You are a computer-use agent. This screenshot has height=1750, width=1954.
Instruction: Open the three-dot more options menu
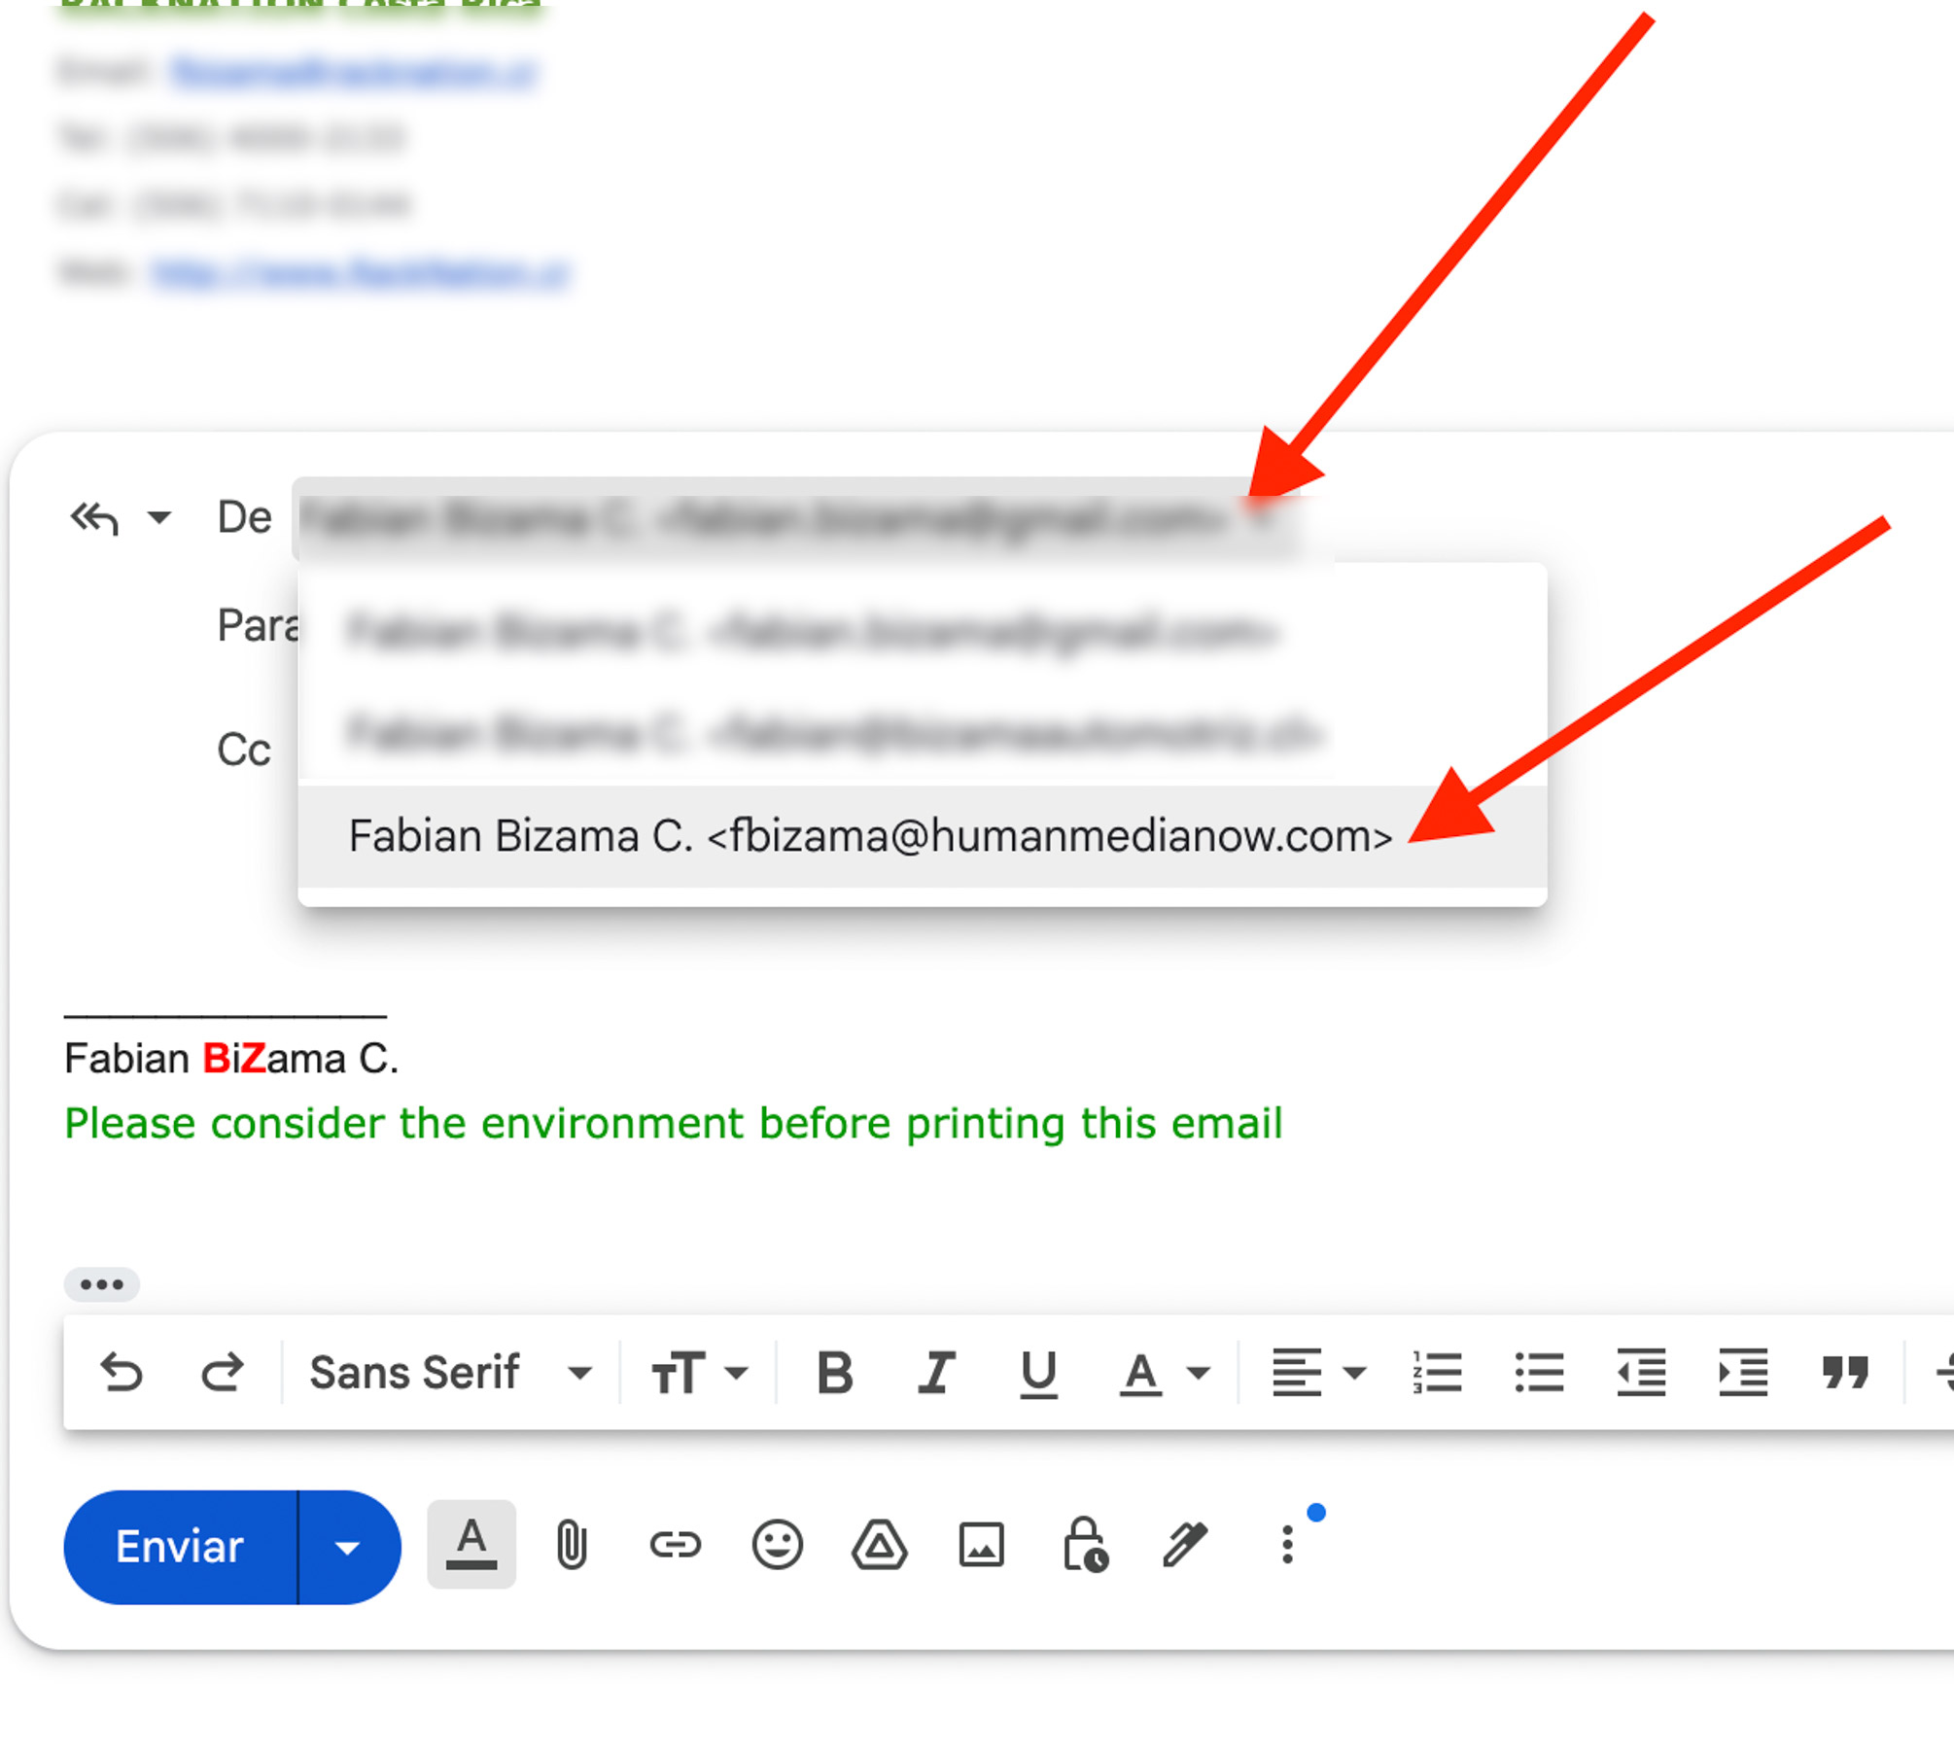click(1287, 1544)
